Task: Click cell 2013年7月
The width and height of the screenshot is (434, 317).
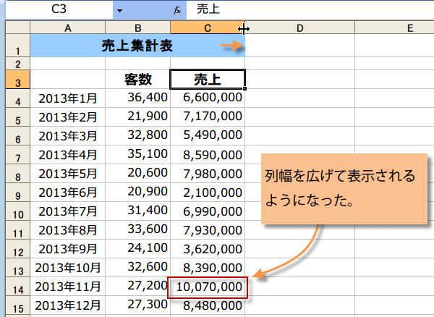Action: (68, 211)
